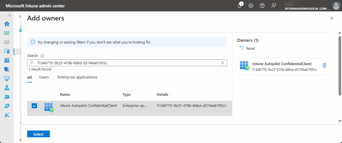Switch to the Users tab

tap(44, 77)
